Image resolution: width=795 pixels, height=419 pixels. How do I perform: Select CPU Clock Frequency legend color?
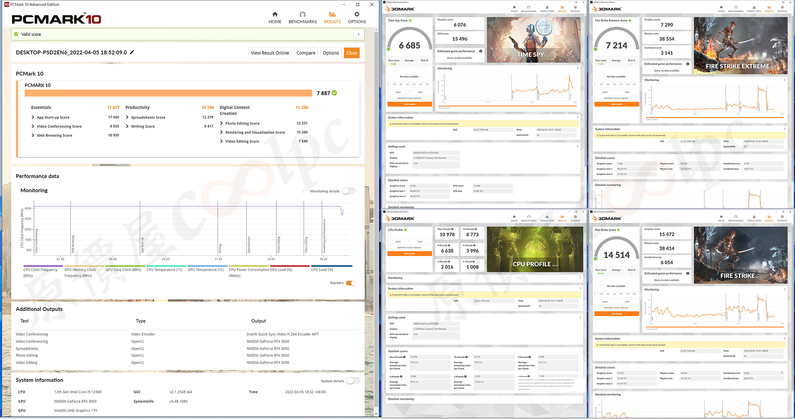tap(43, 266)
